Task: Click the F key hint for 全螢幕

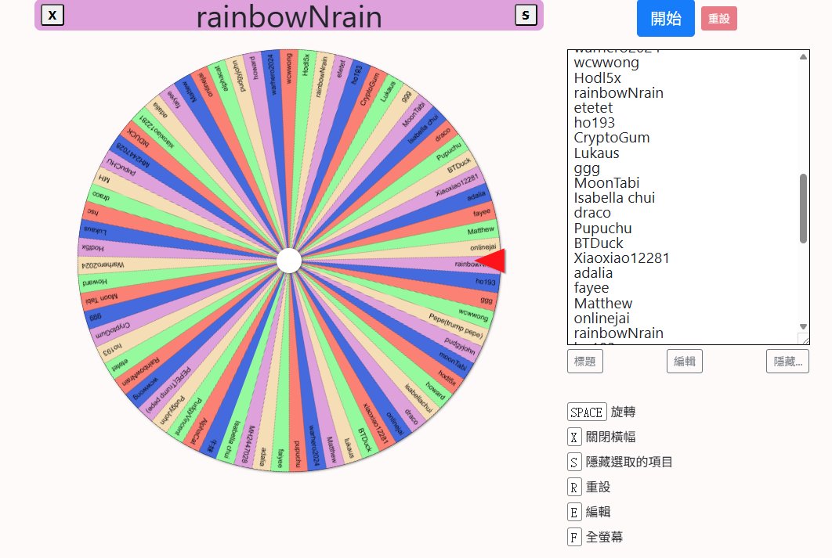Action: (x=573, y=537)
